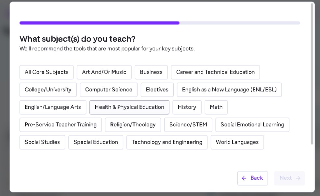Select Social Emotional Learning
The width and height of the screenshot is (320, 196).
click(252, 125)
